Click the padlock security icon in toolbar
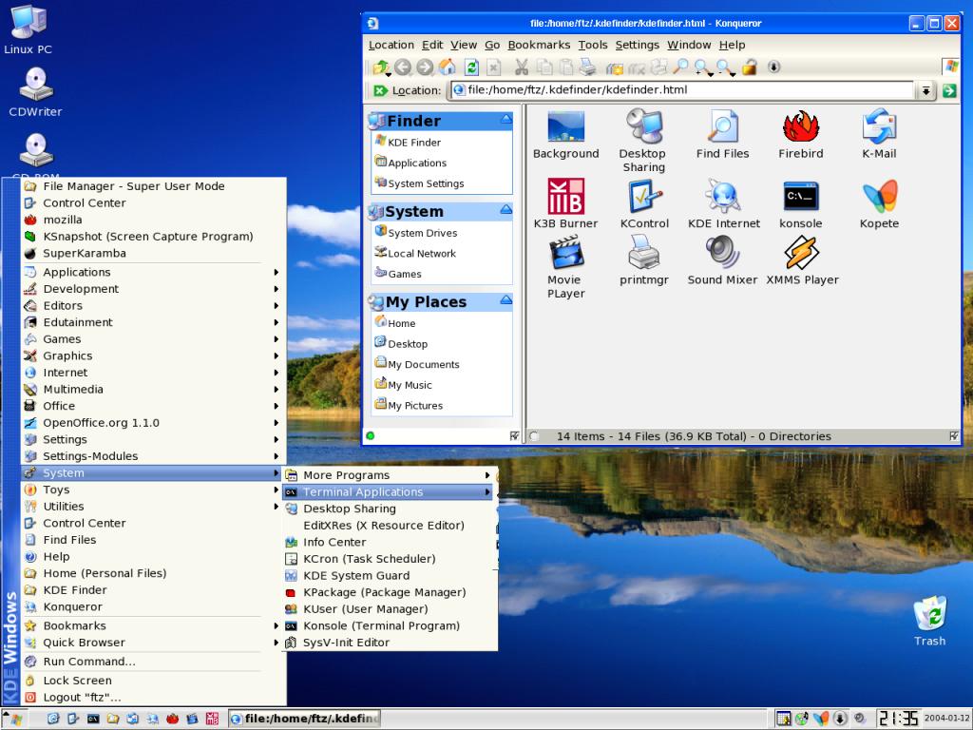Viewport: 973px width, 730px height. (x=750, y=67)
